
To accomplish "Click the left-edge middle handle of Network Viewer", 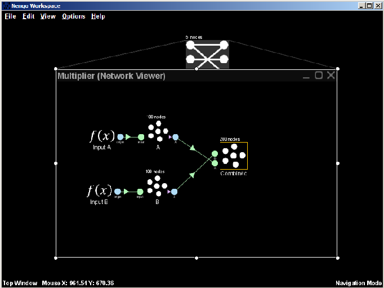I will [x=56, y=163].
